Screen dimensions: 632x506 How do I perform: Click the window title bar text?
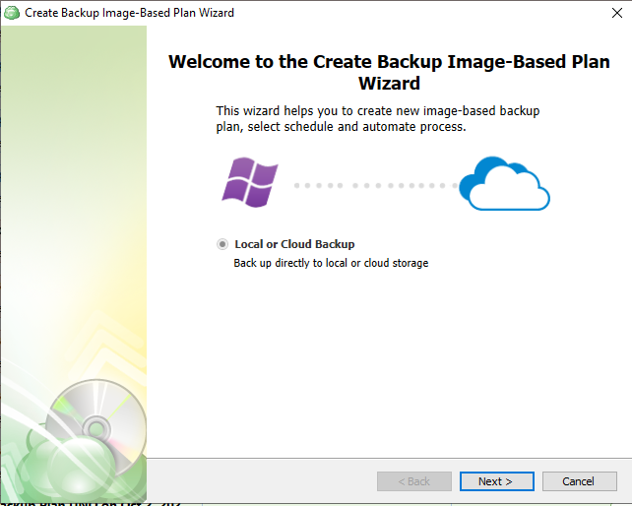tap(129, 13)
